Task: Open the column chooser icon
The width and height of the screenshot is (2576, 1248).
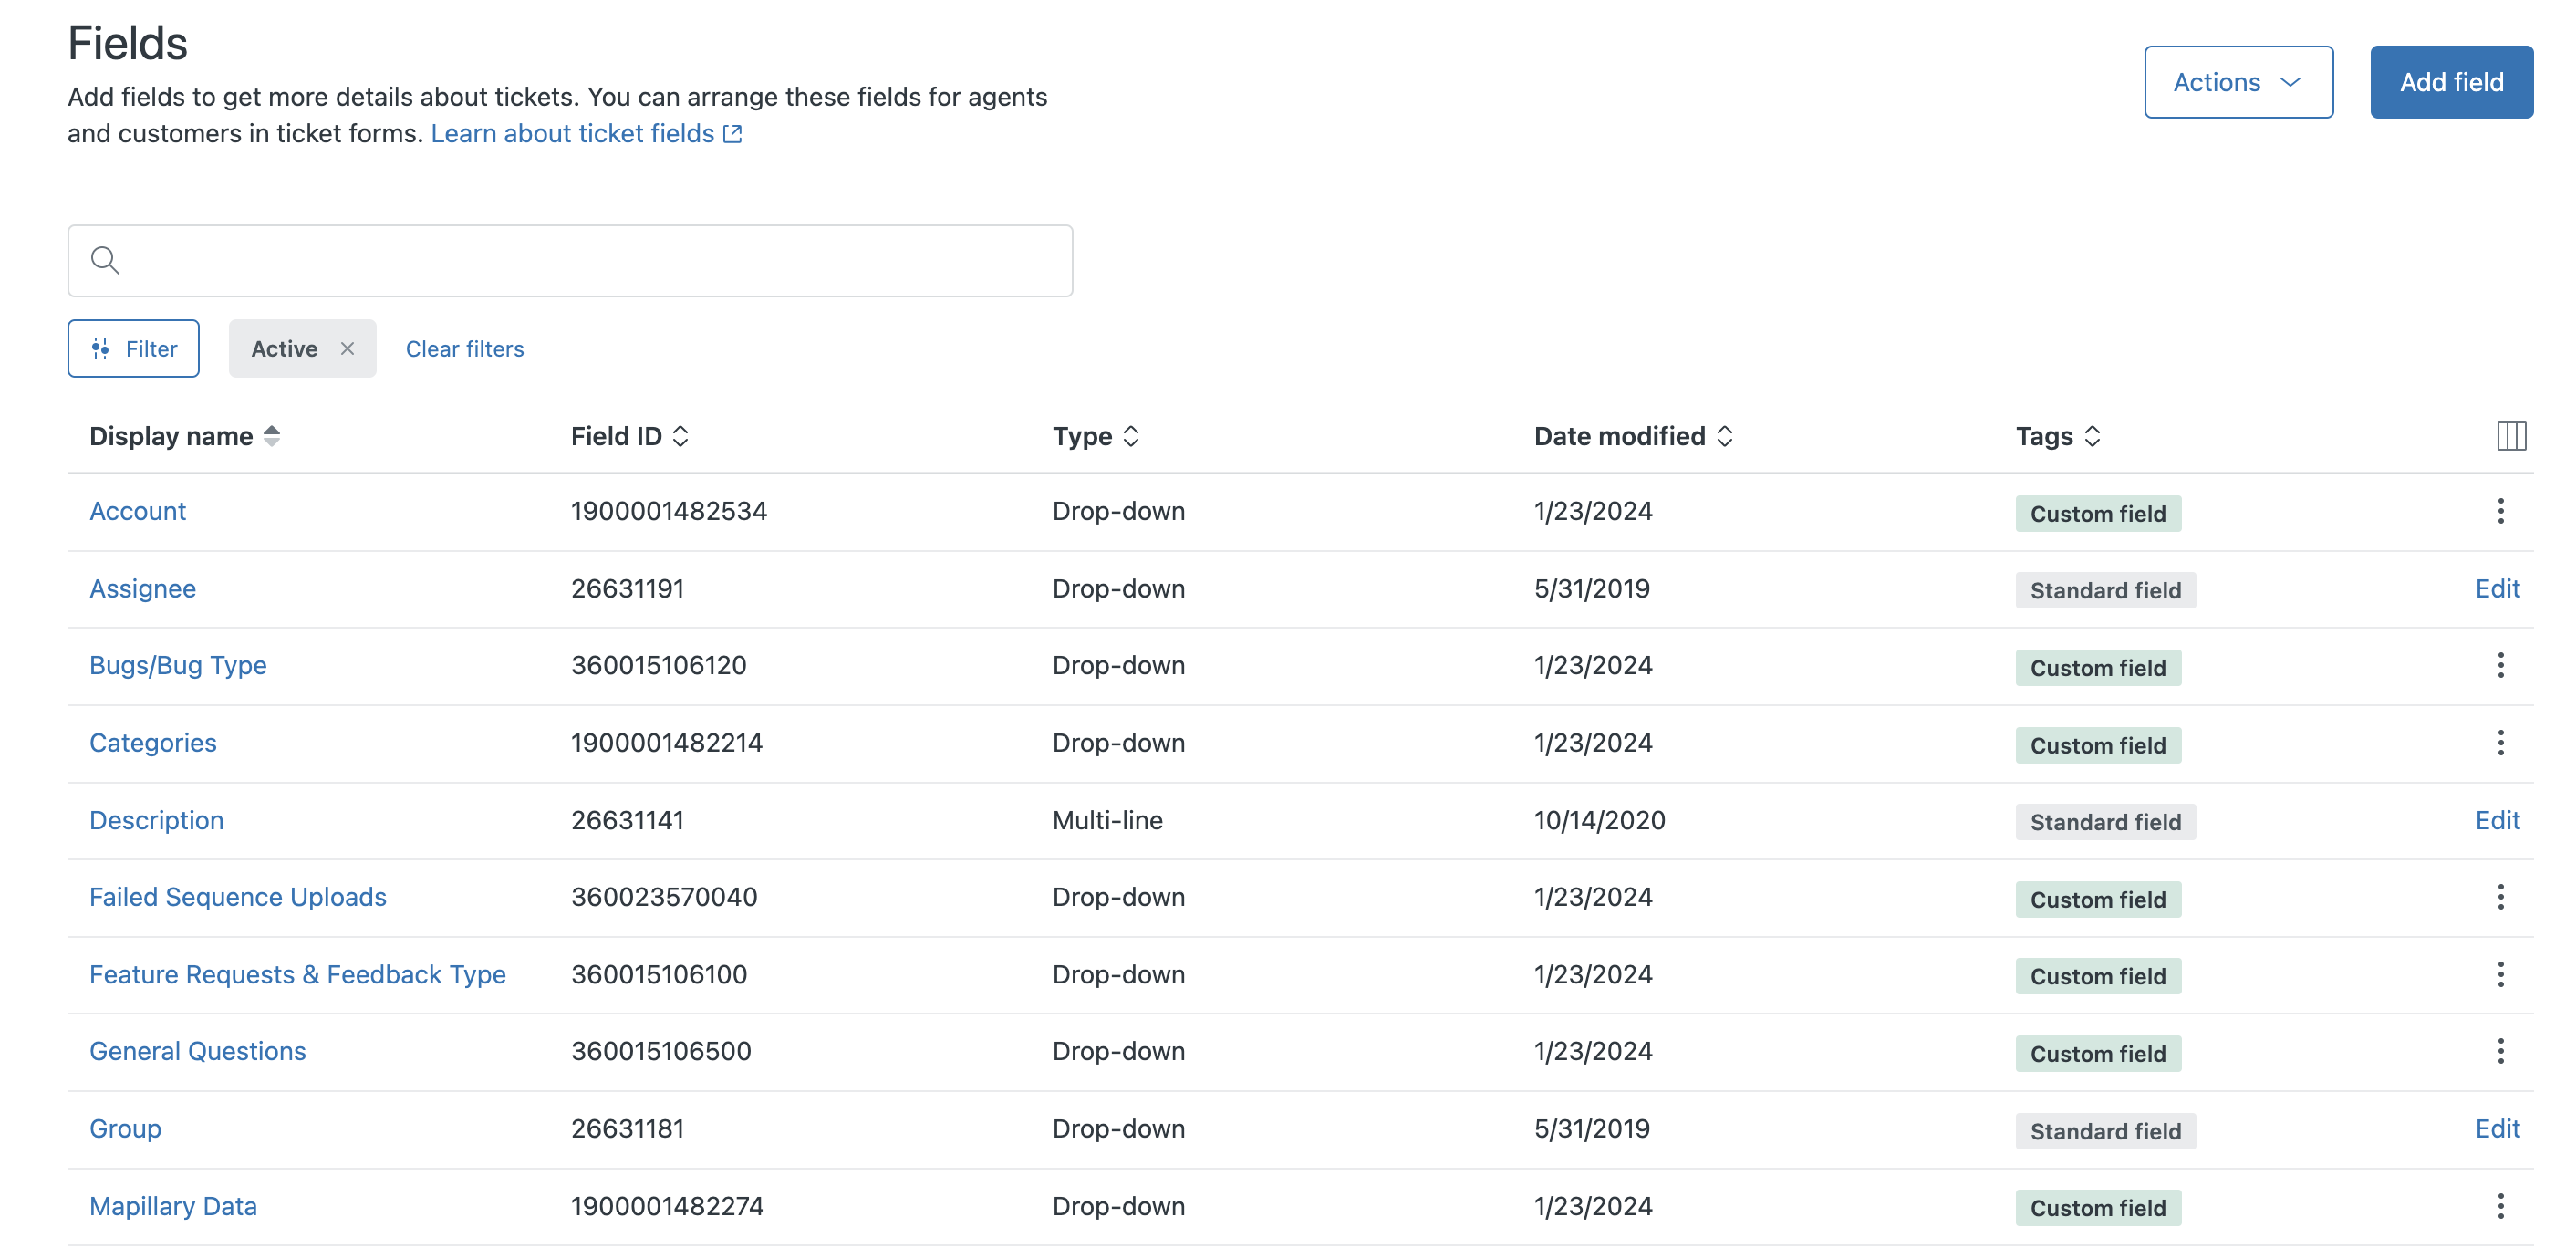Action: tap(2510, 436)
